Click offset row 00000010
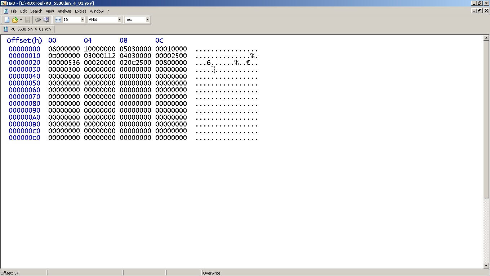 24,56
